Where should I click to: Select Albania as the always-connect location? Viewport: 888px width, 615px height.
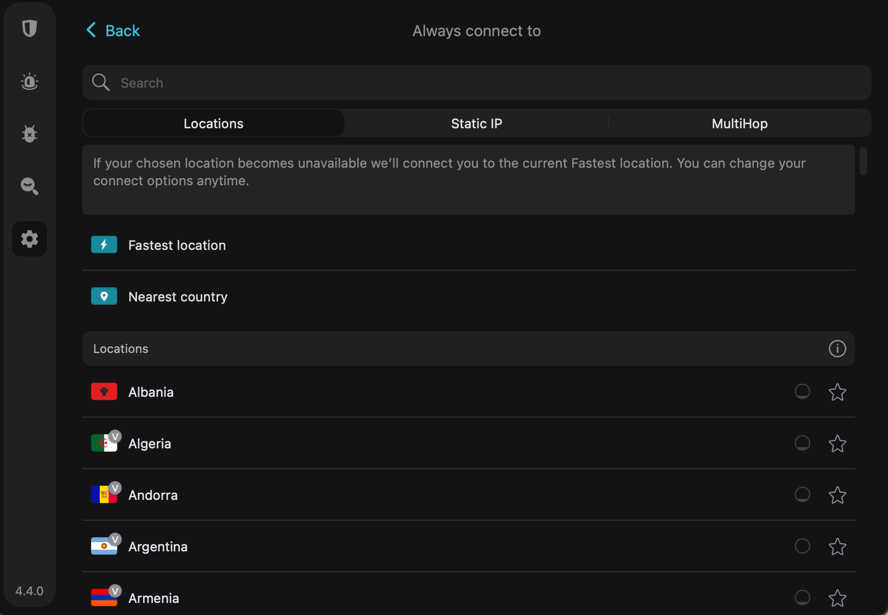(802, 391)
